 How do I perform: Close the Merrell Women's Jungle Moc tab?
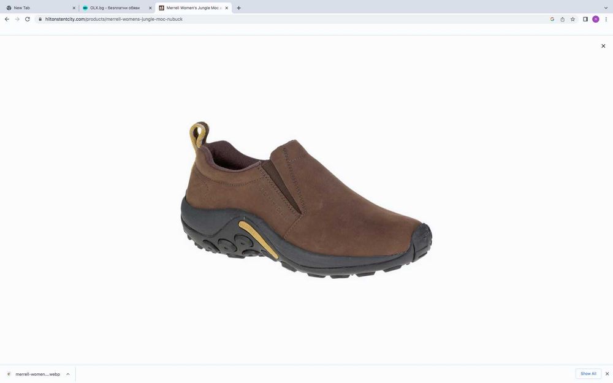(226, 8)
